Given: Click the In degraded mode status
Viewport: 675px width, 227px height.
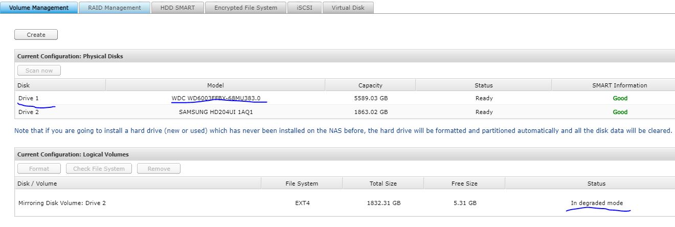Looking at the screenshot, I should point(597,203).
